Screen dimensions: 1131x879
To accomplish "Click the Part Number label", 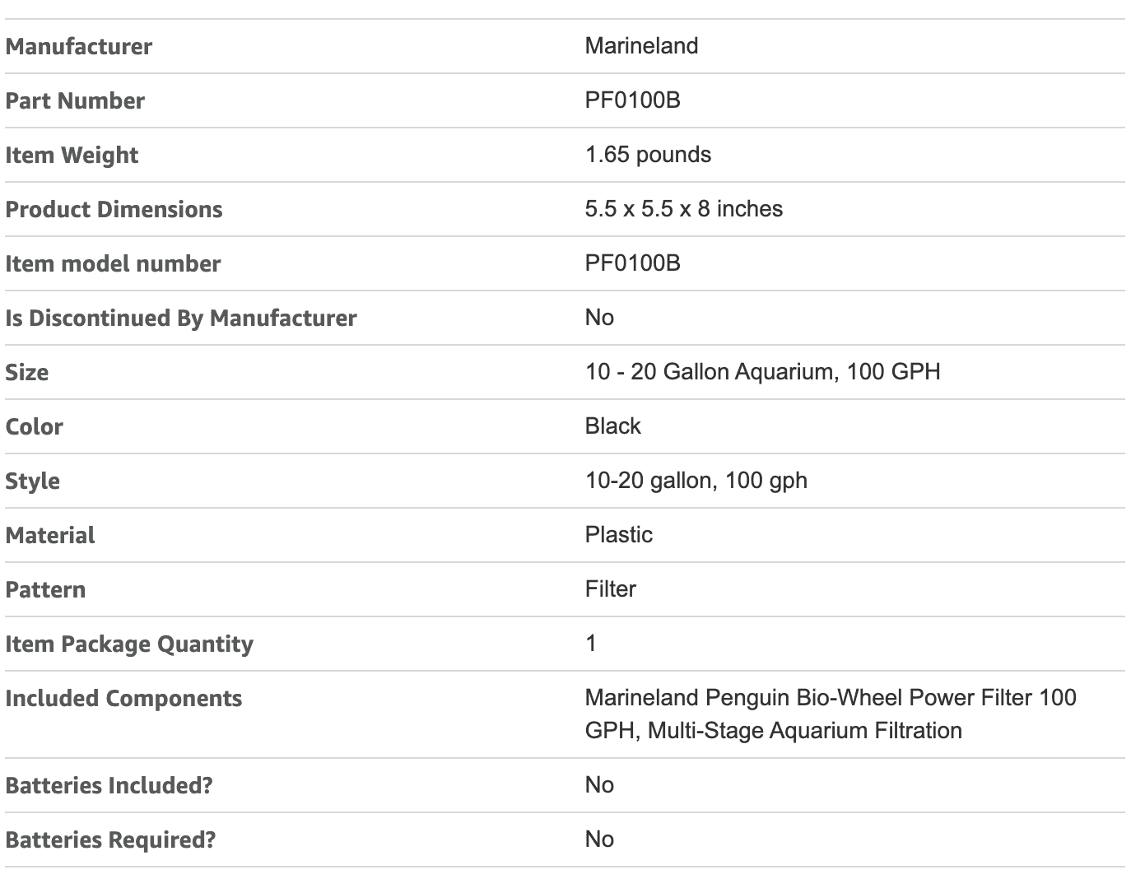I will pos(75,100).
